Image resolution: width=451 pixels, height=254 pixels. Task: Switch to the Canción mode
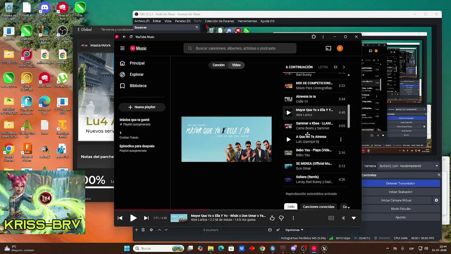pyautogui.click(x=218, y=65)
